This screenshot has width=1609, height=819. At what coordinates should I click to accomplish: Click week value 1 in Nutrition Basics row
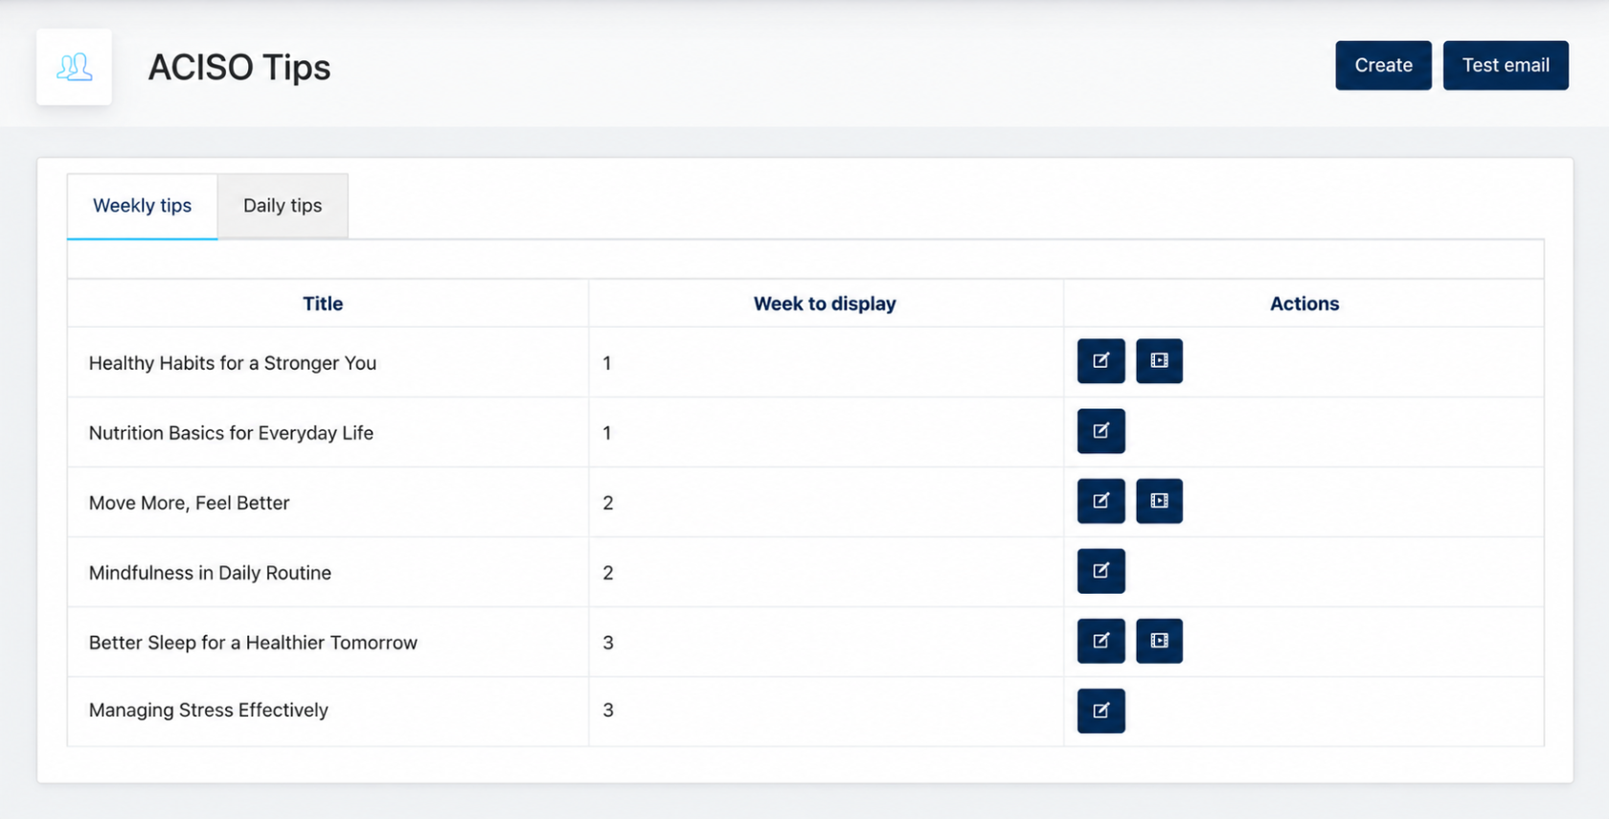pos(607,433)
